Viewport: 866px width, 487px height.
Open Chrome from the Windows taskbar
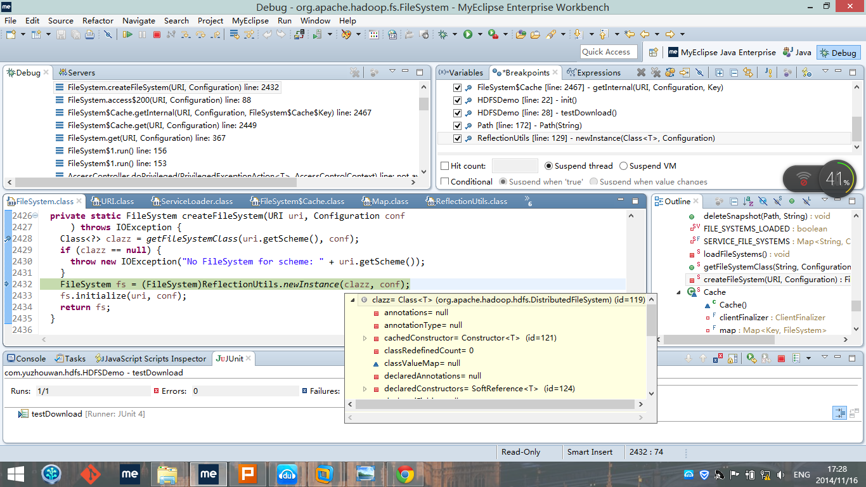click(x=405, y=474)
